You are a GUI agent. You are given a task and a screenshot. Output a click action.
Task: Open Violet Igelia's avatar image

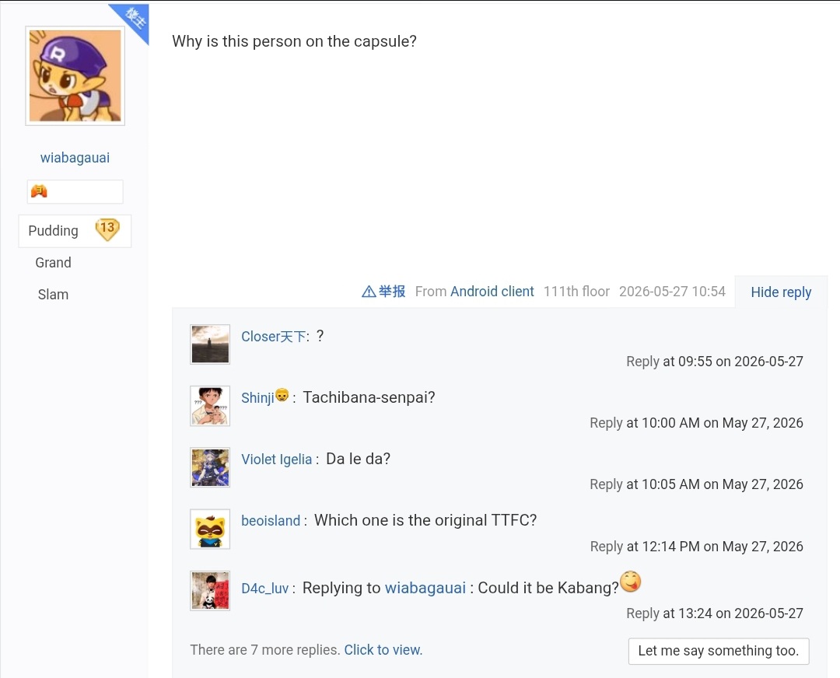tap(210, 467)
